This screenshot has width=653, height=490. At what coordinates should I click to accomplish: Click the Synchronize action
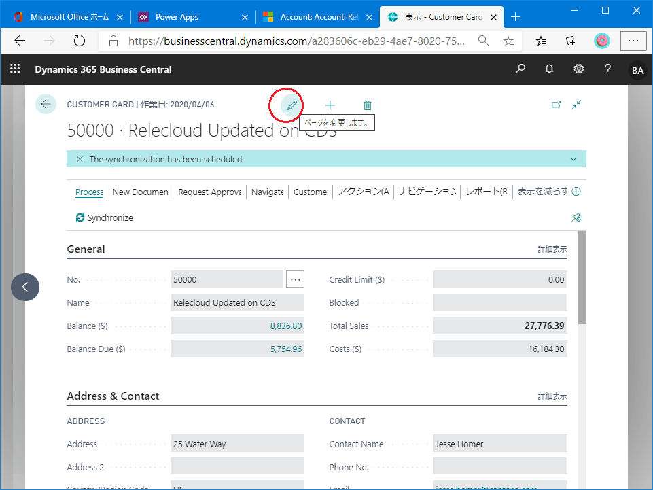pos(104,217)
